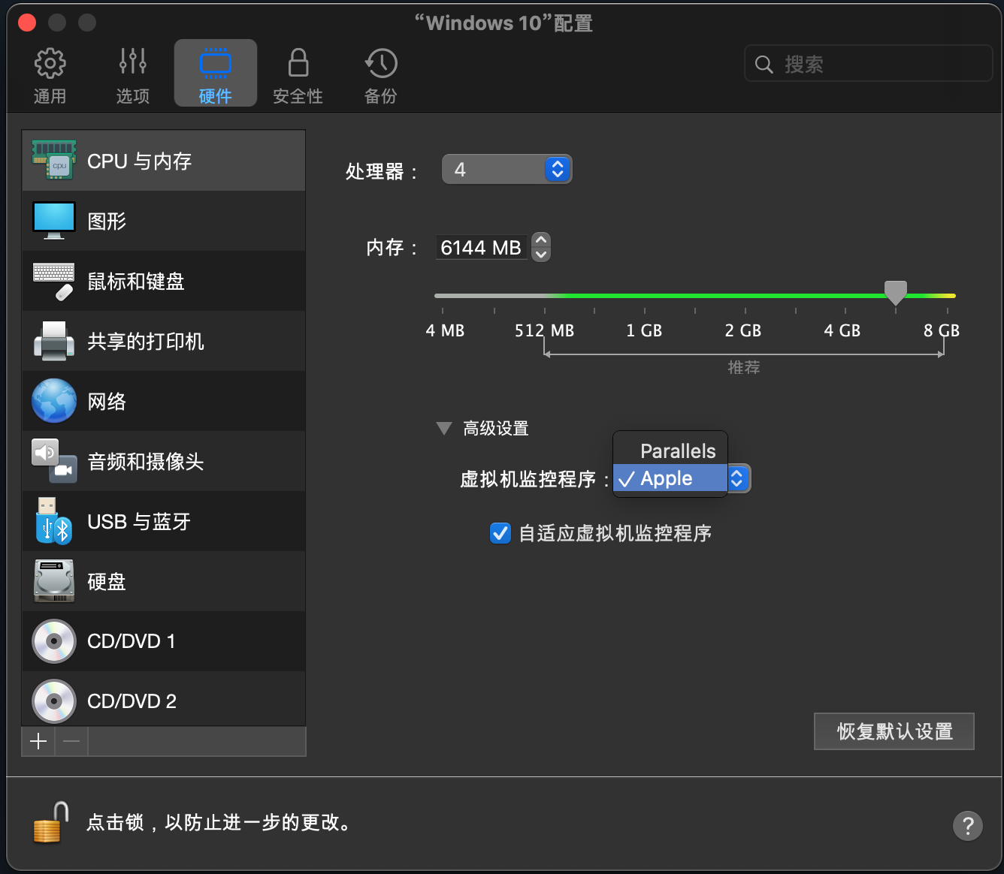The image size is (1004, 874).
Task: Open the 处理器 processor count dropdown
Action: pyautogui.click(x=507, y=170)
